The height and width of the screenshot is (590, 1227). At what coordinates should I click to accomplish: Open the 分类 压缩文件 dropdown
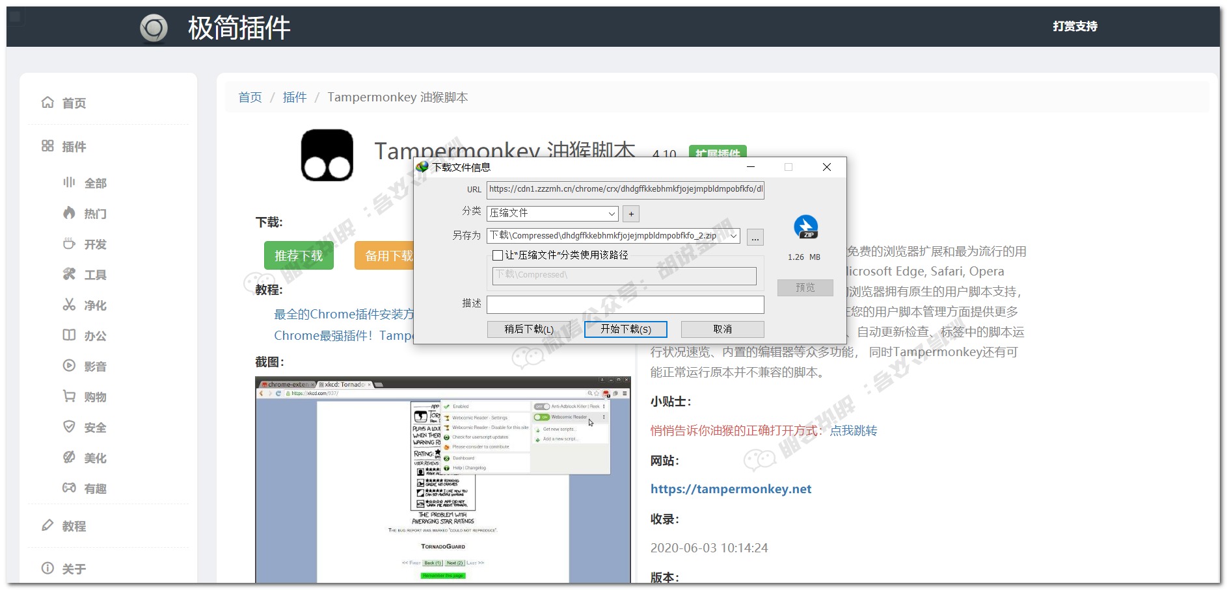pos(552,213)
